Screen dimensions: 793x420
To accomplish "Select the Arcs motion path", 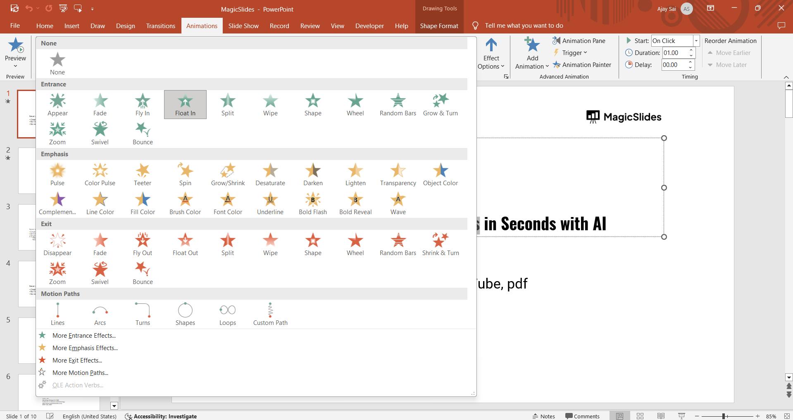I will (x=100, y=315).
